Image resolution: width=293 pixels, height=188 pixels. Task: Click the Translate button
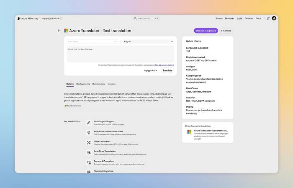pyautogui.click(x=167, y=70)
